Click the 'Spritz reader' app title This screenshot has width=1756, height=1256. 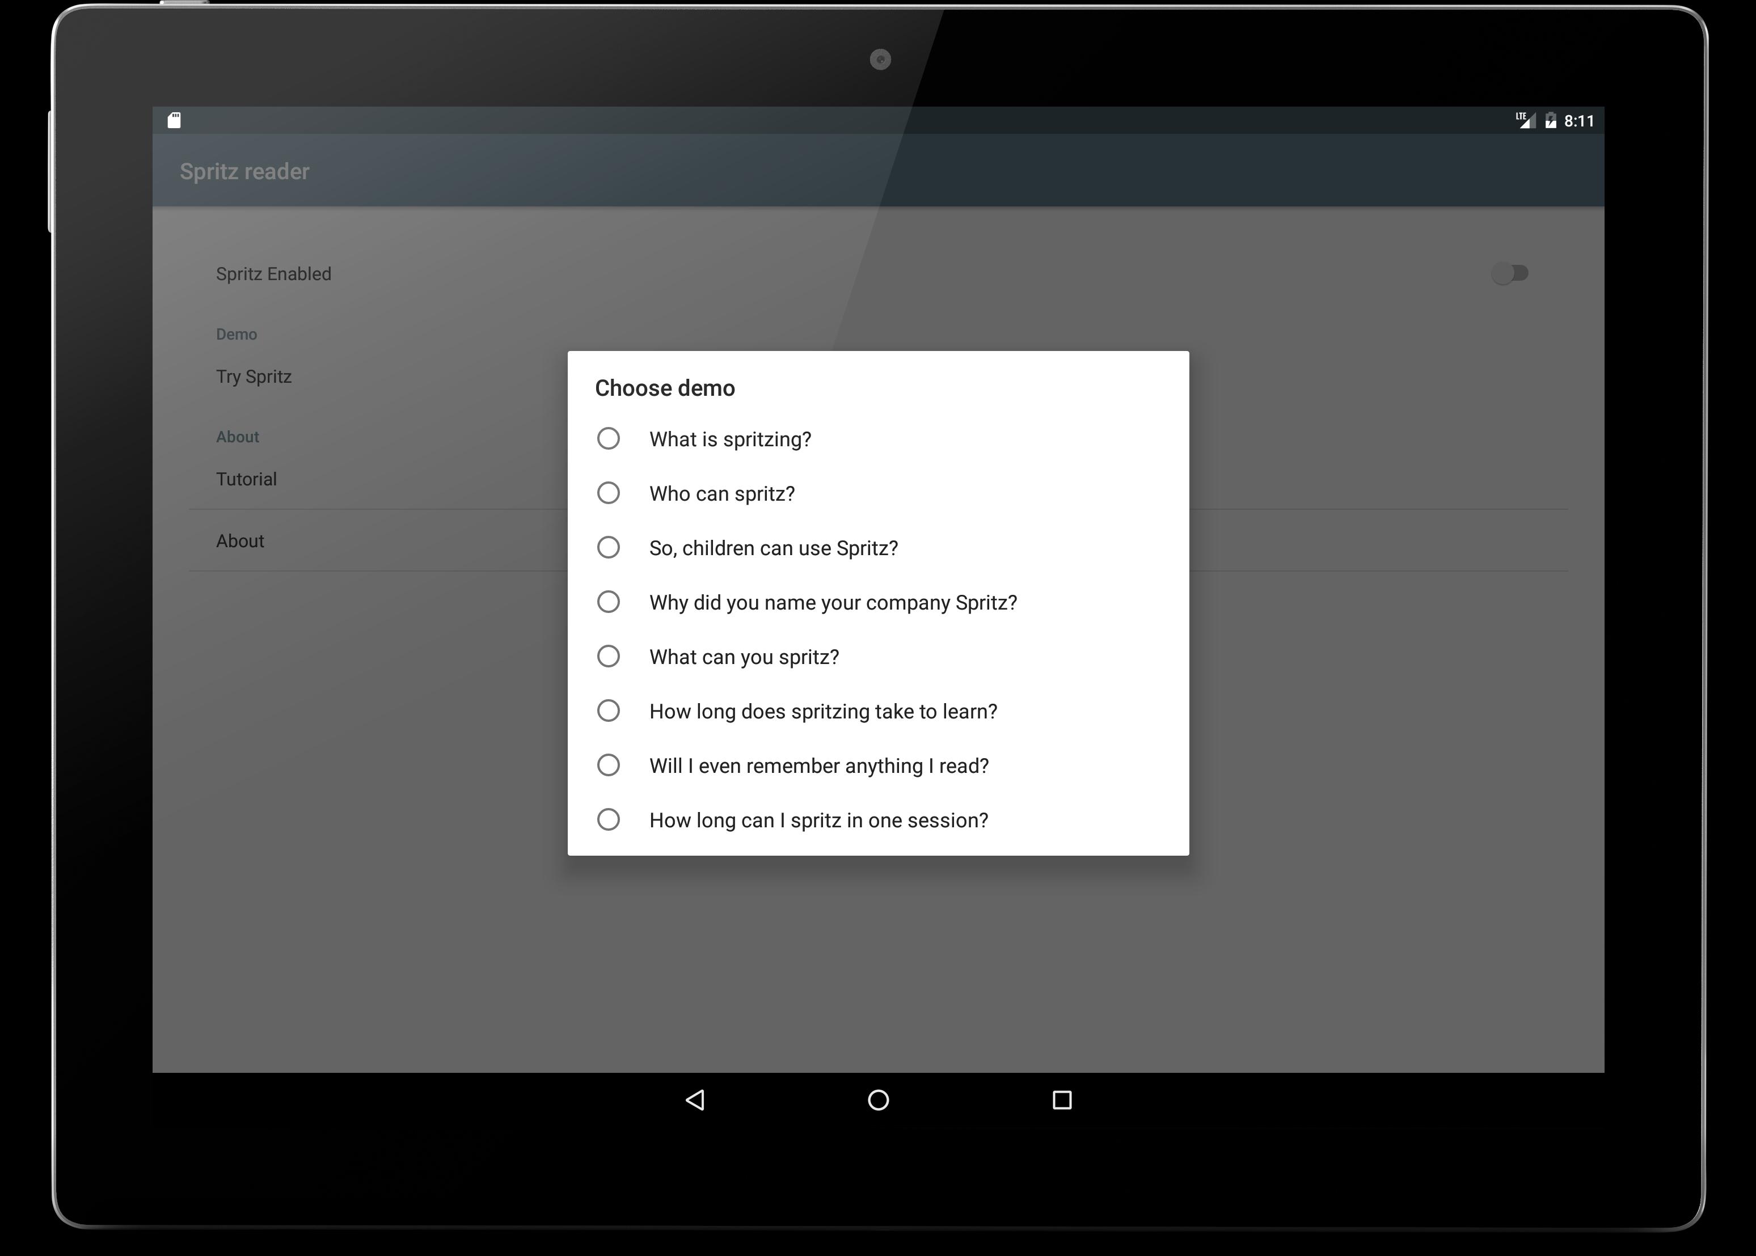point(244,171)
